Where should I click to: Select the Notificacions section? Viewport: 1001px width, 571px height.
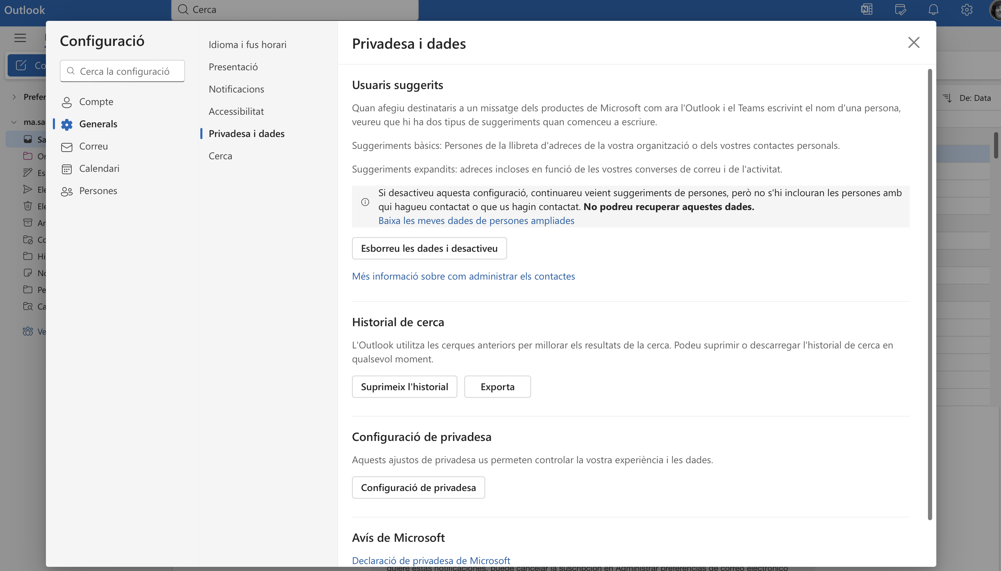[236, 89]
